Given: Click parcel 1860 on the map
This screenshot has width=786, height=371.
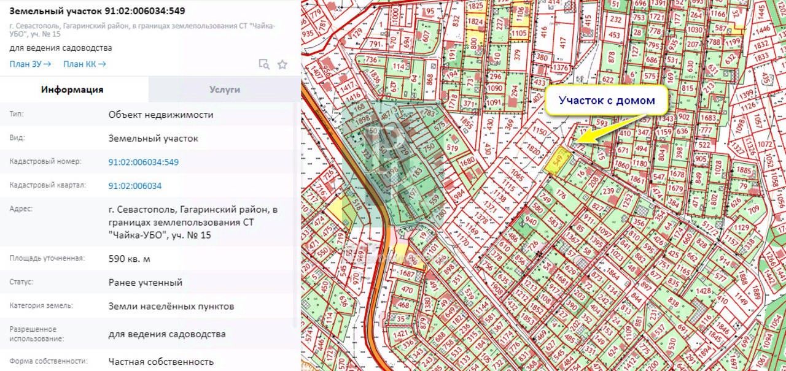Looking at the screenshot, I should tap(621, 166).
